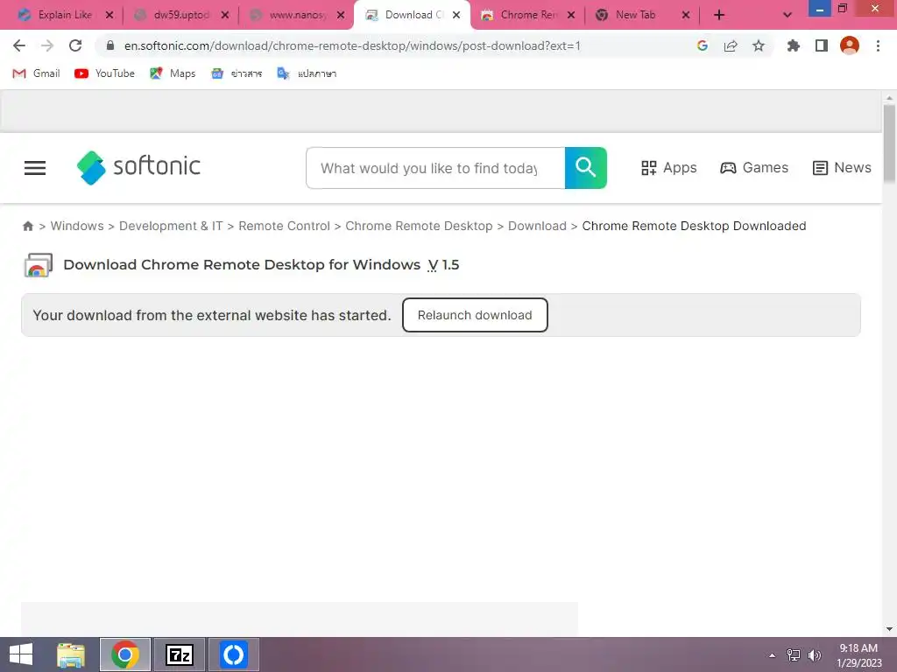897x672 pixels.
Task: Open Gmail bookmark
Action: pyautogui.click(x=36, y=73)
